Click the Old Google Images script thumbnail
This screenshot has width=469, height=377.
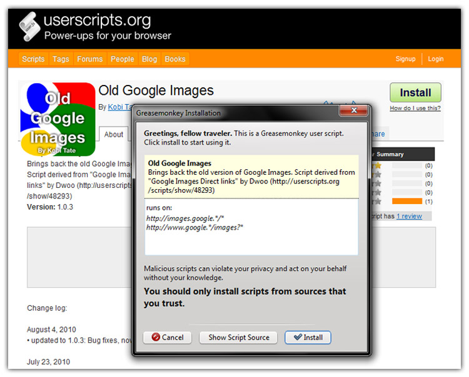click(58, 119)
